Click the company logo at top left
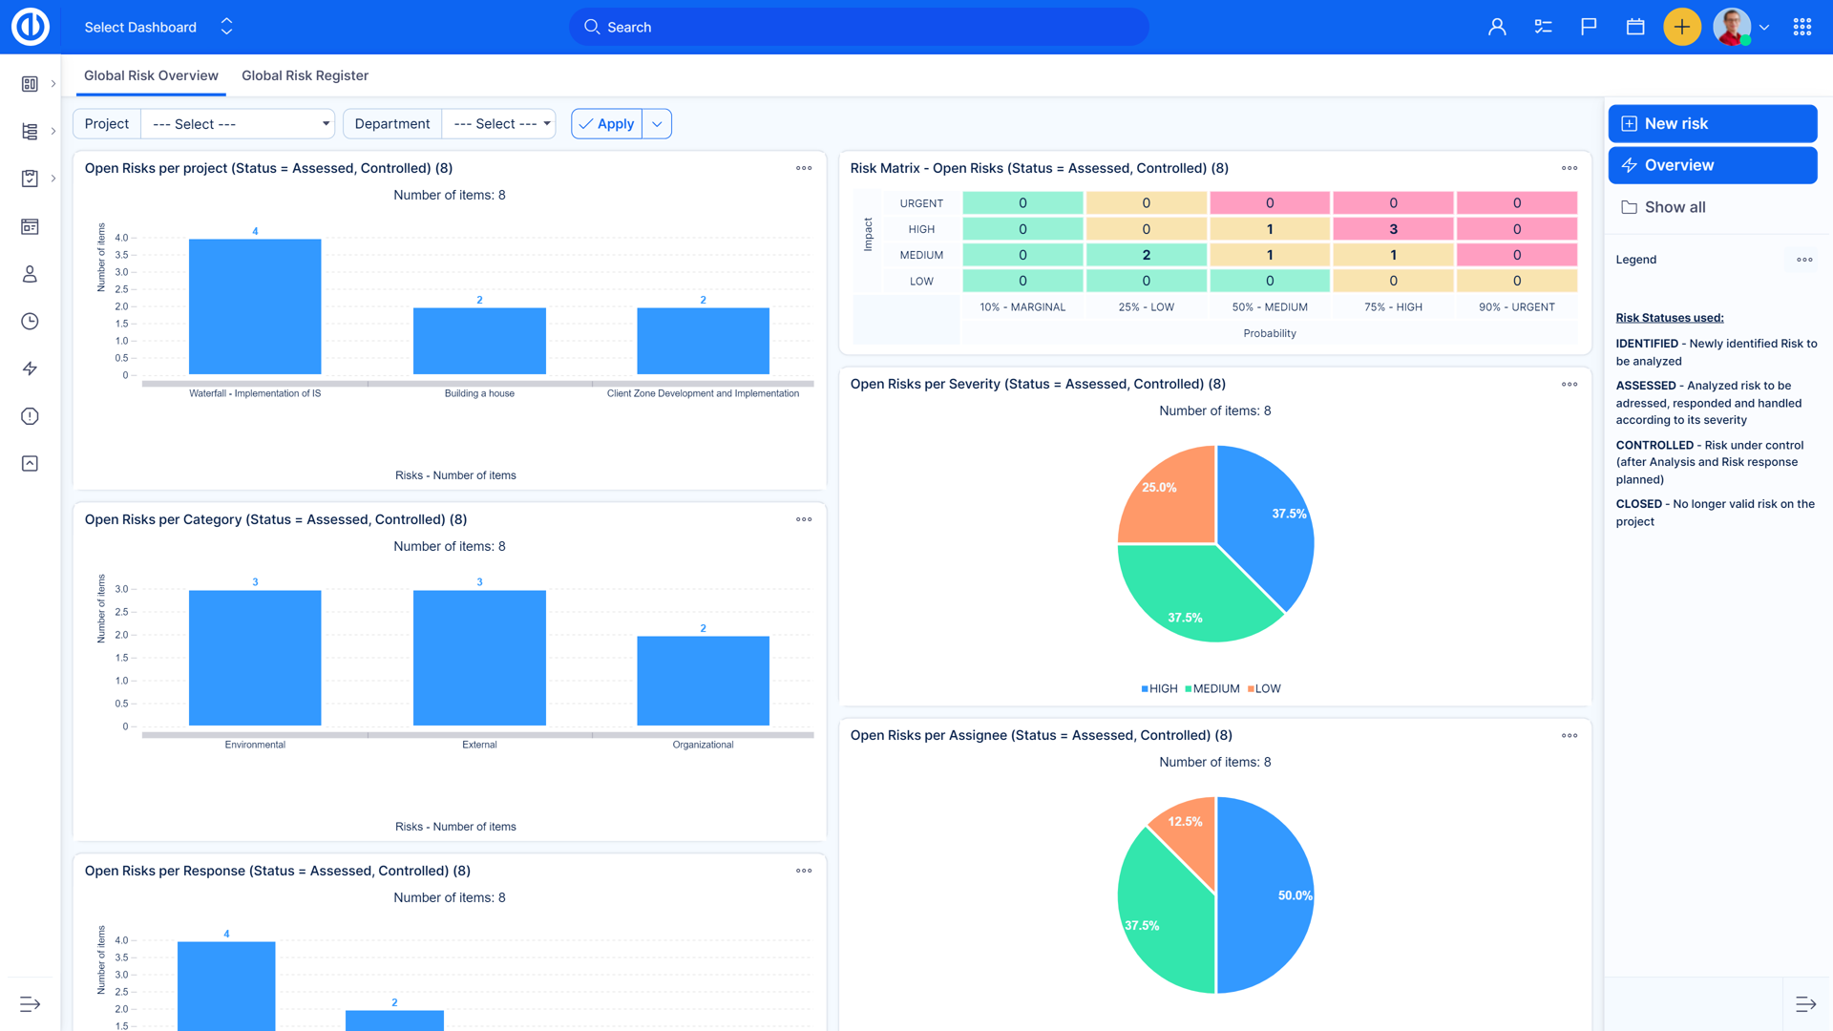The width and height of the screenshot is (1833, 1031). [x=30, y=26]
